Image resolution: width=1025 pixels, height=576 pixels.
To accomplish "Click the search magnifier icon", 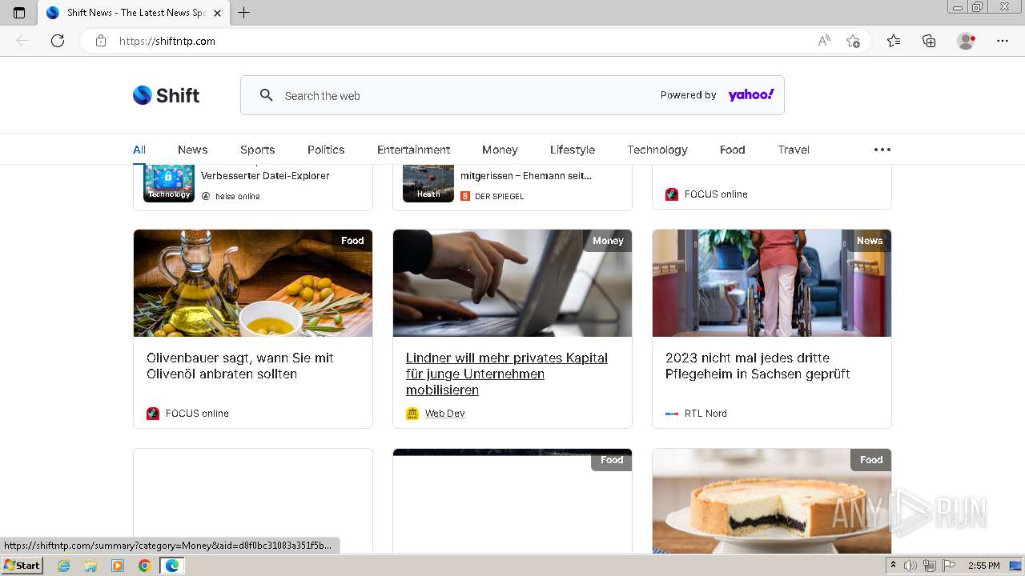I will [267, 95].
